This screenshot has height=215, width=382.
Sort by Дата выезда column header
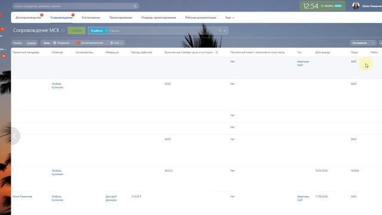pyautogui.click(x=322, y=53)
